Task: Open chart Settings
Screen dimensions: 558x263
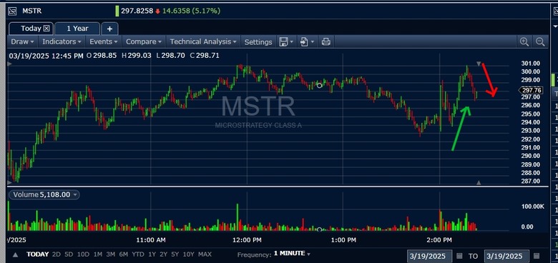Action: (258, 42)
